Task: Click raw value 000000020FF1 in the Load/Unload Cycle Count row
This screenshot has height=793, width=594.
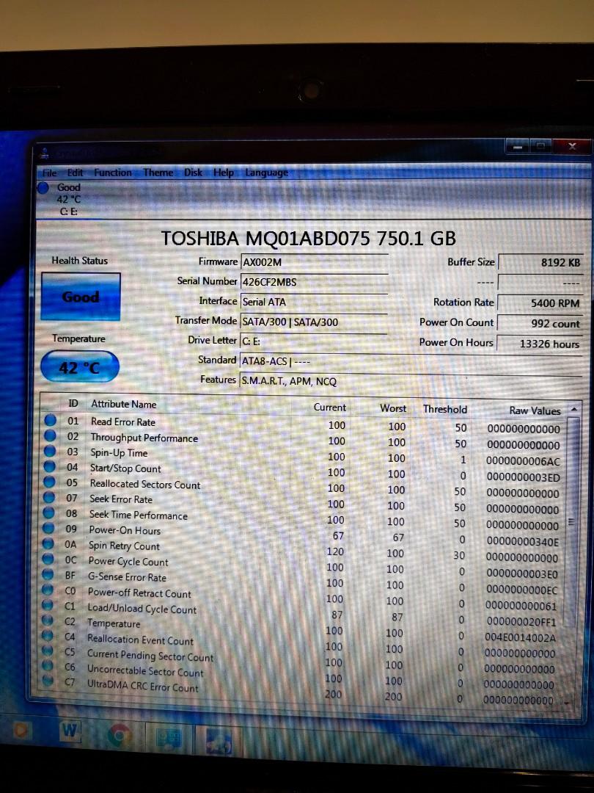Action: [x=521, y=622]
